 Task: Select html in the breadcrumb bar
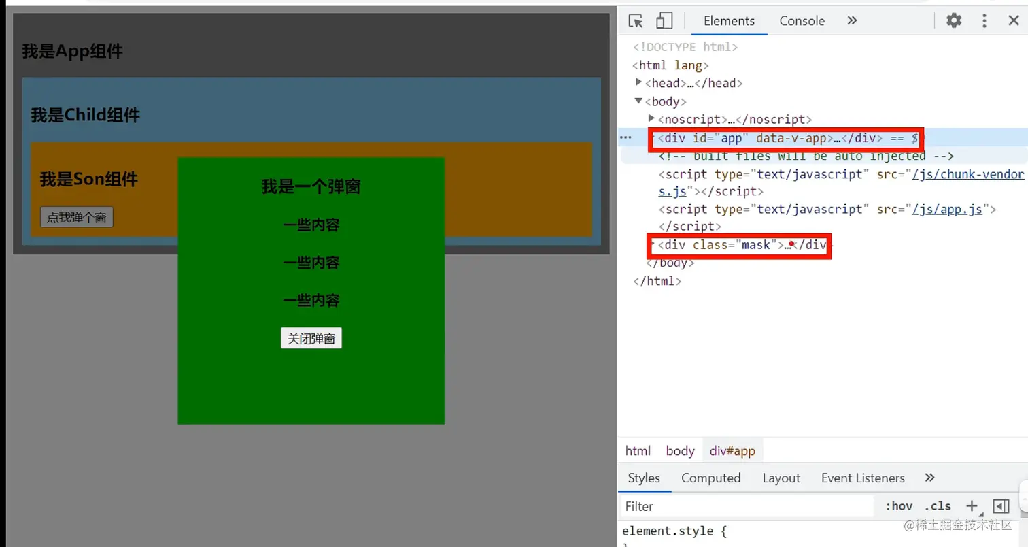click(x=638, y=450)
